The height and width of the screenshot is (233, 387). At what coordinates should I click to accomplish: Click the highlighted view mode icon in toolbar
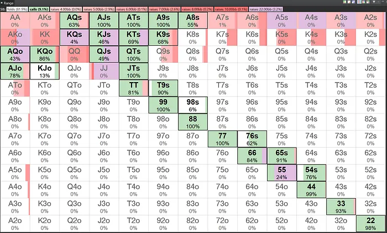click(359, 3)
